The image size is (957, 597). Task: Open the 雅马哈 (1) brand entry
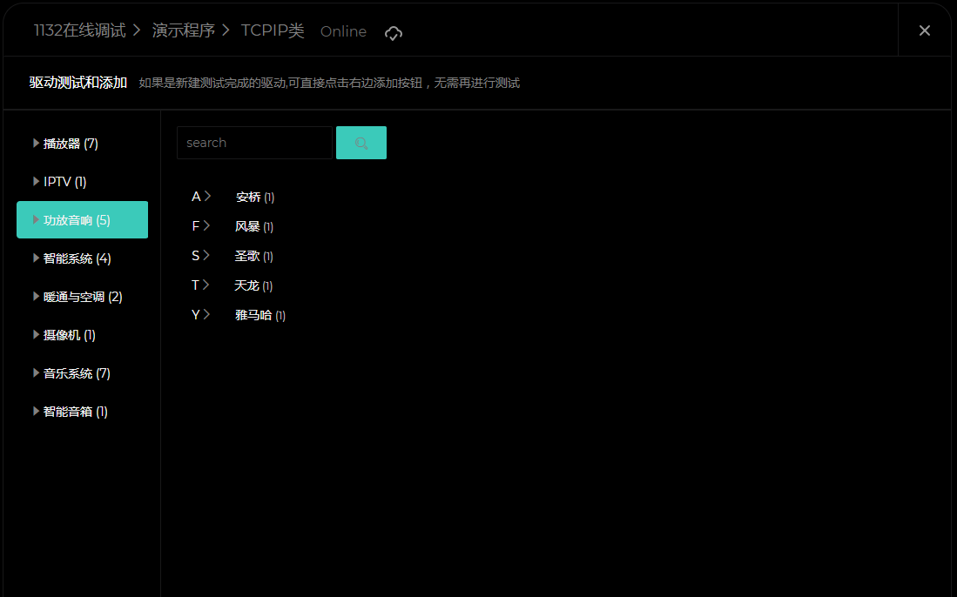(x=260, y=315)
